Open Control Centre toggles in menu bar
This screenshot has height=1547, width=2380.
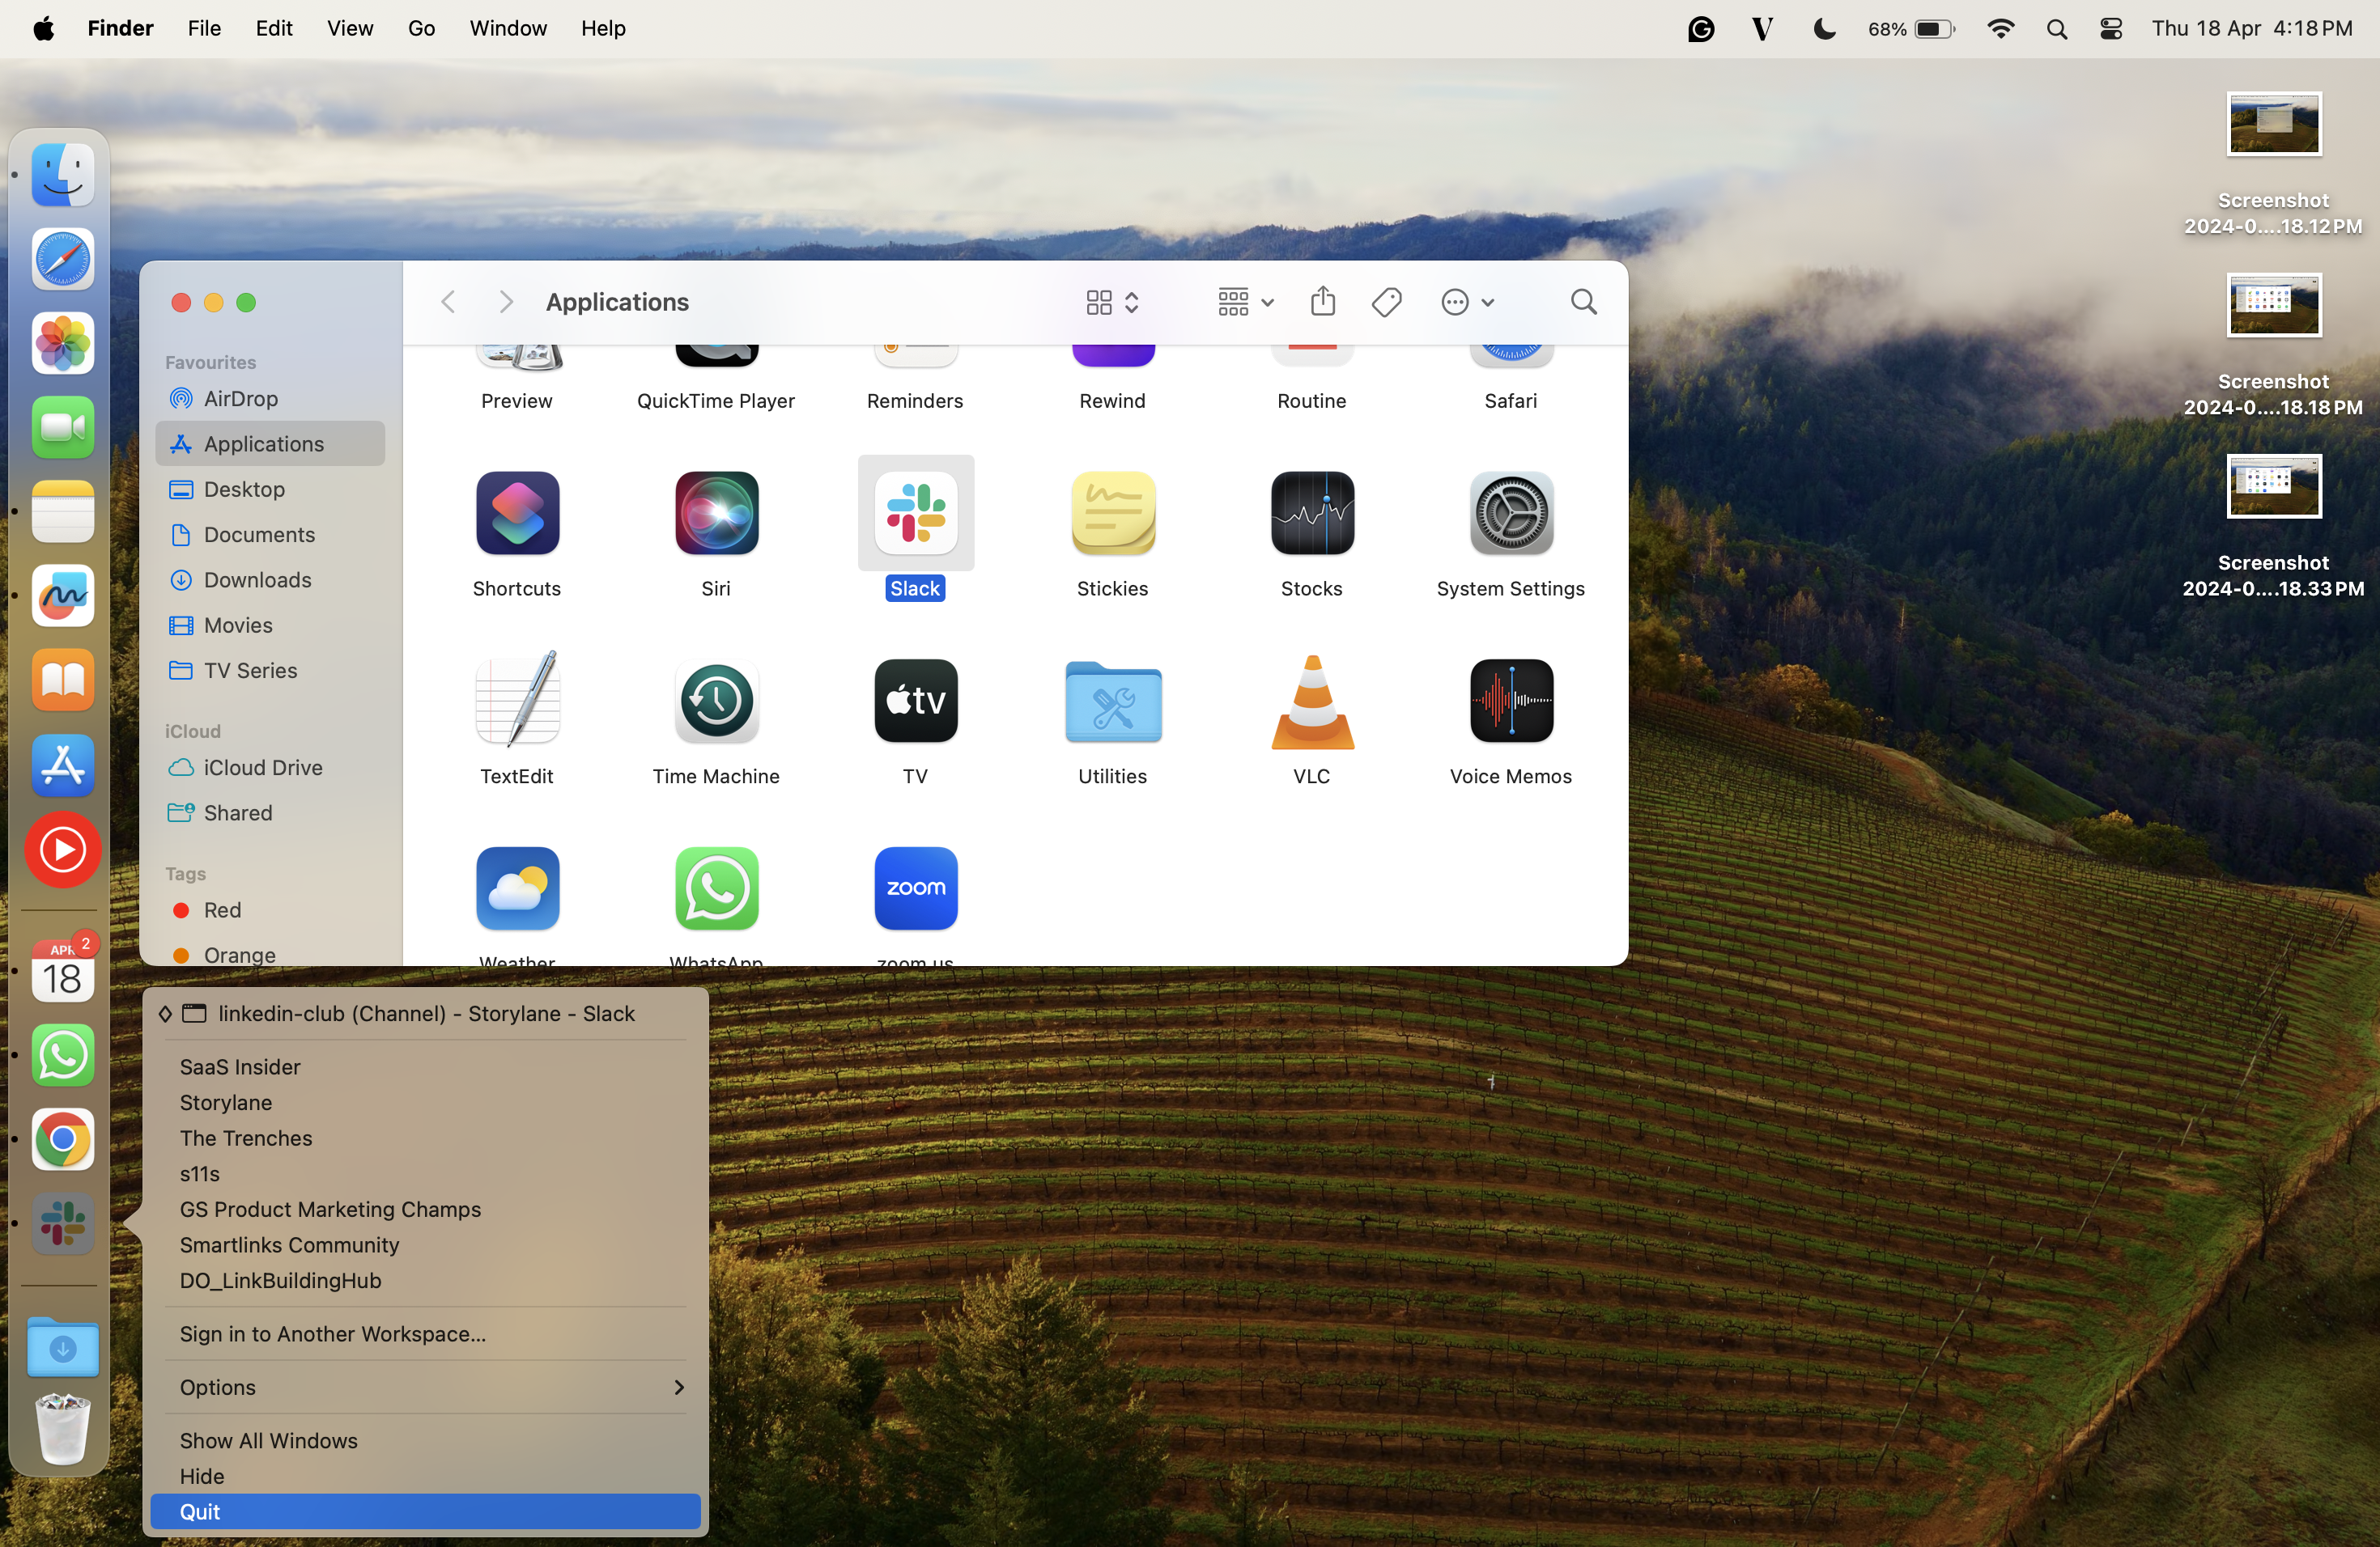[x=2110, y=29]
